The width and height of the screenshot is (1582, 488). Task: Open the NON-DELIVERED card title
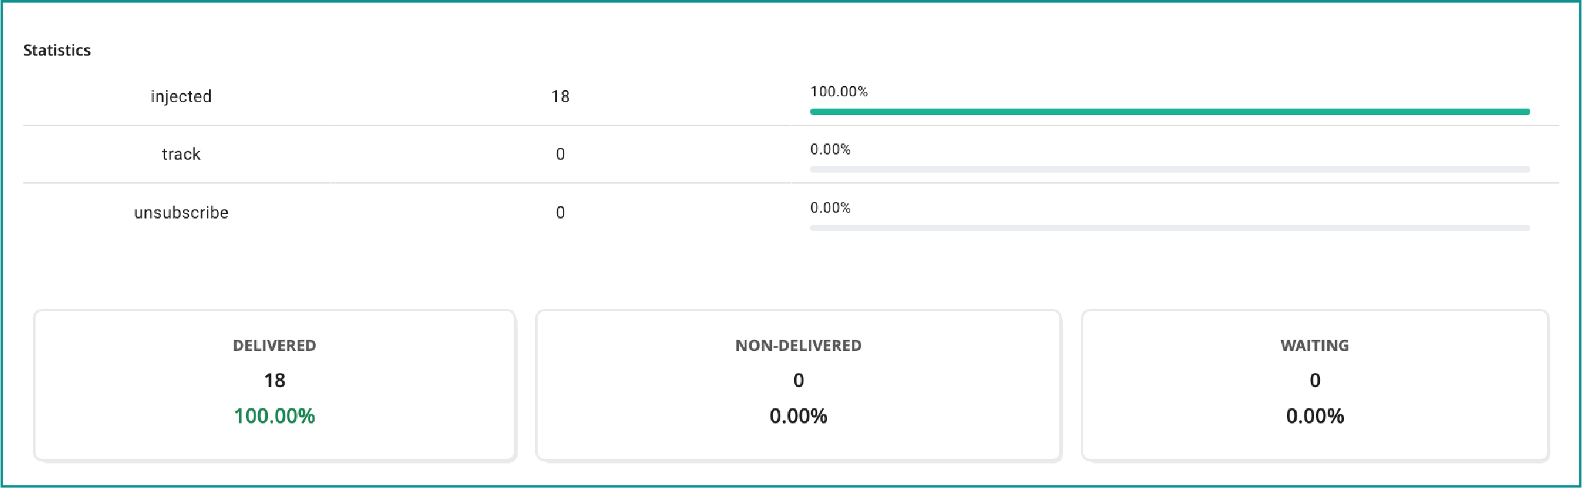(x=798, y=346)
